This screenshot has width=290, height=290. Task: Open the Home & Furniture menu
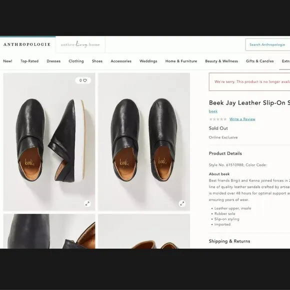[181, 61]
